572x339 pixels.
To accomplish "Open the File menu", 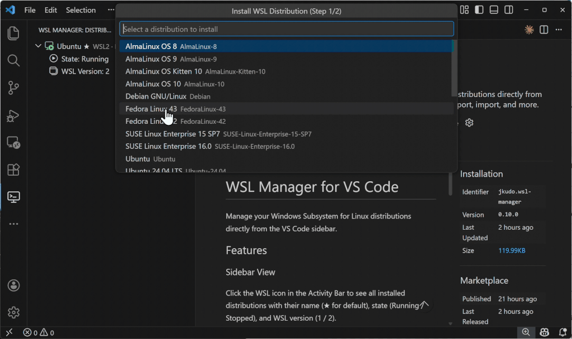I will (30, 10).
